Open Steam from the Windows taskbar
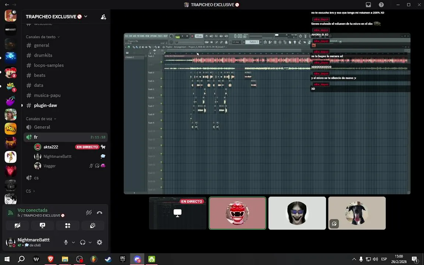 click(108, 259)
